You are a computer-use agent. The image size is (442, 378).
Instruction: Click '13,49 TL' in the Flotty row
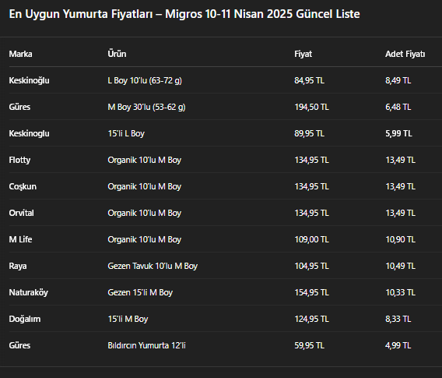pos(400,160)
